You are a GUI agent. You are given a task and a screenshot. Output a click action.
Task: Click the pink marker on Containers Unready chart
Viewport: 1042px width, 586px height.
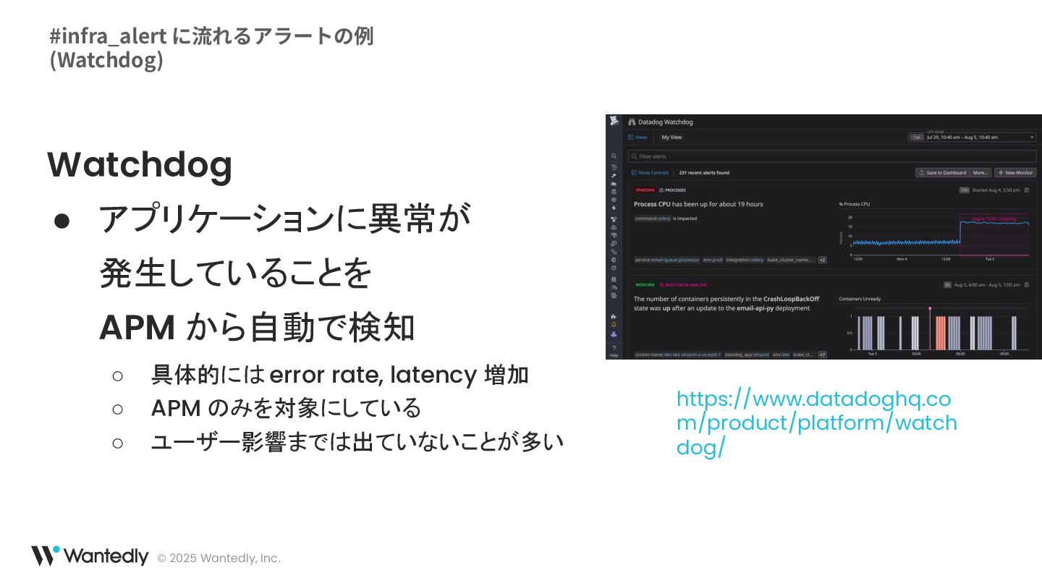tap(930, 308)
